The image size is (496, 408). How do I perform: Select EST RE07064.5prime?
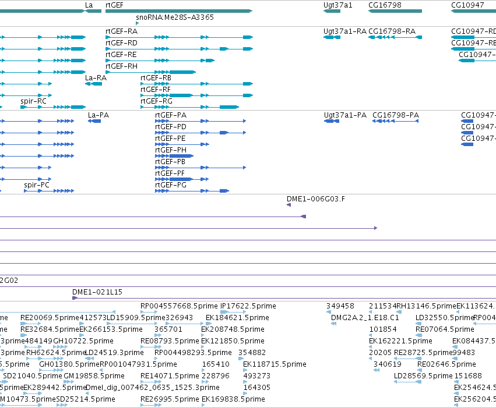(x=445, y=329)
